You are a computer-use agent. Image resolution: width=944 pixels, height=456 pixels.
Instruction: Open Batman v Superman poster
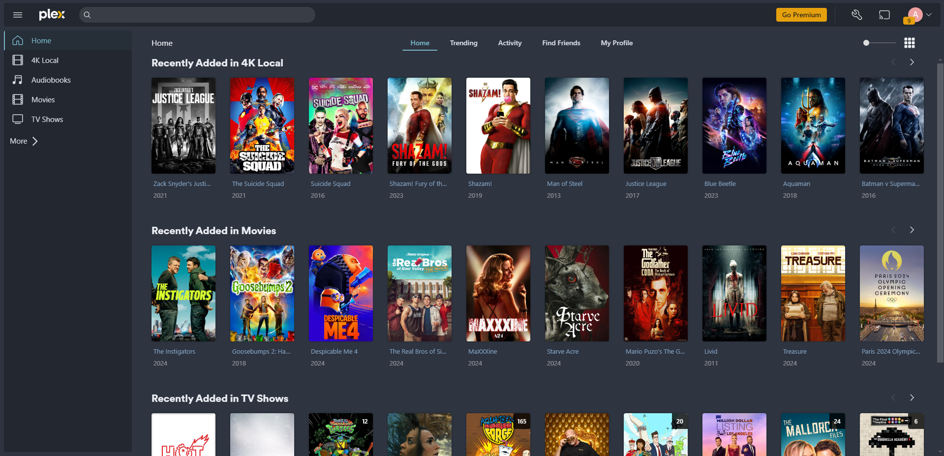[892, 125]
